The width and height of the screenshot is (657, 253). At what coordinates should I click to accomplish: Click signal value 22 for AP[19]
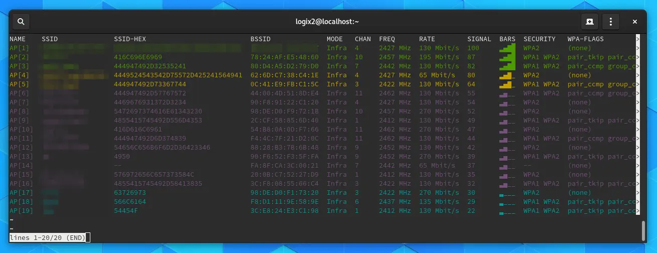[471, 211]
